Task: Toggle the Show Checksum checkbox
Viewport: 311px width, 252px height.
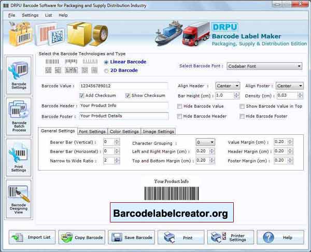Action: (x=128, y=95)
